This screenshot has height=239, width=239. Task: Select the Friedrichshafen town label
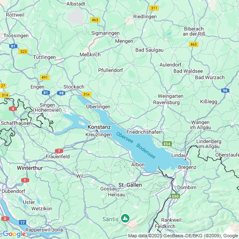tap(144, 132)
